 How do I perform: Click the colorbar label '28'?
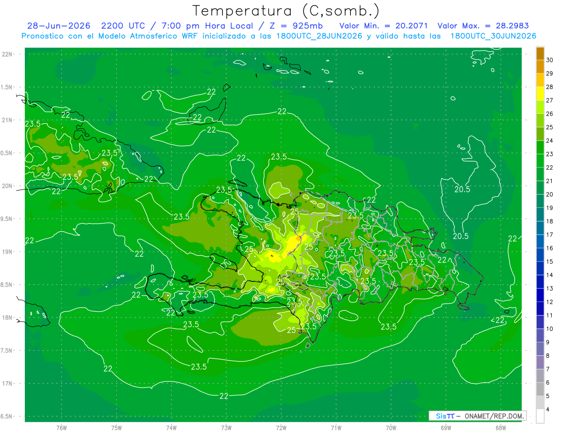click(x=550, y=87)
